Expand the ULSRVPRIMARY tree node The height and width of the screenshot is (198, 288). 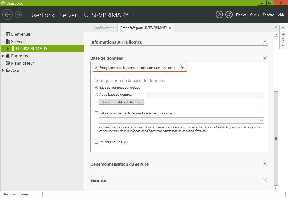[x=8, y=49]
